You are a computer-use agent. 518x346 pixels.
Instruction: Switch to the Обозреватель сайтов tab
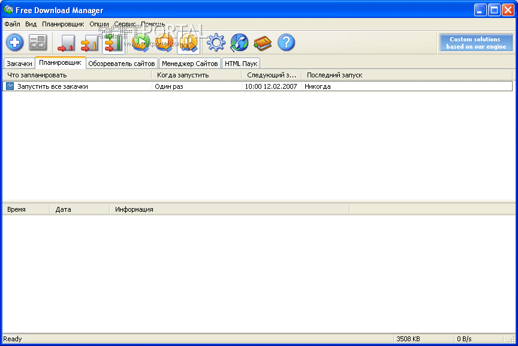click(x=122, y=64)
